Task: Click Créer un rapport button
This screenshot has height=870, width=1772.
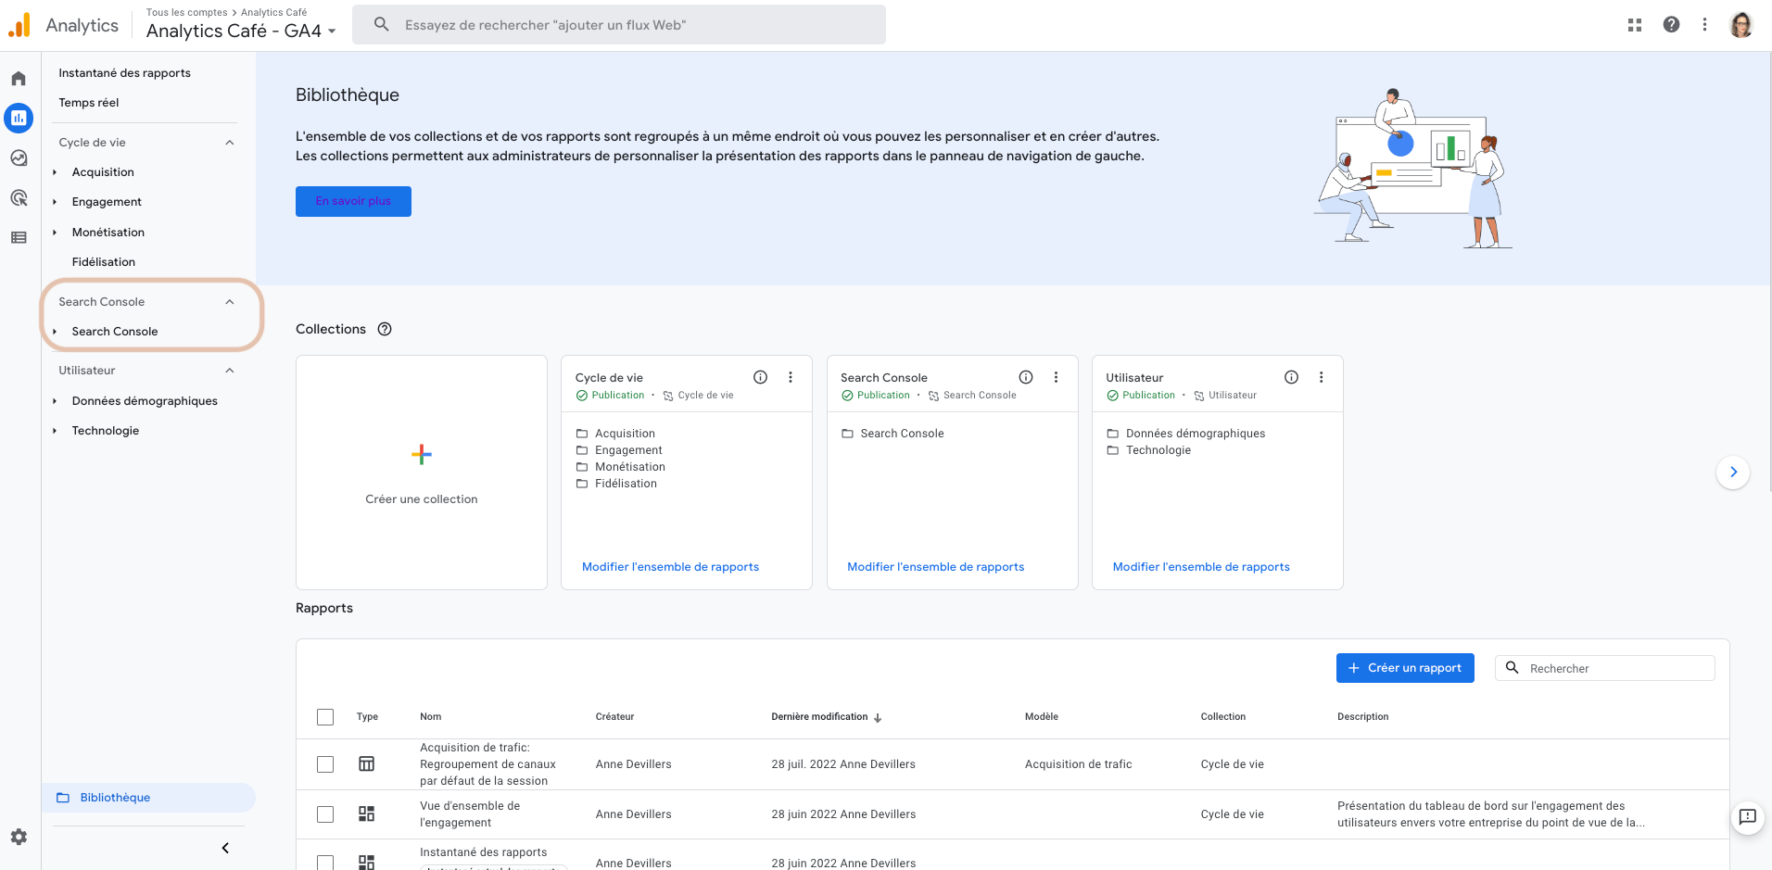Action: click(x=1405, y=668)
